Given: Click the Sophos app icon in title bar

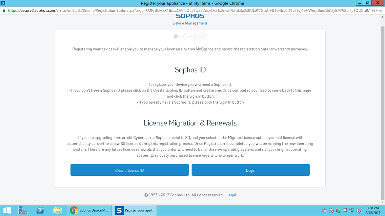Looking at the screenshot, I should tap(3, 3).
